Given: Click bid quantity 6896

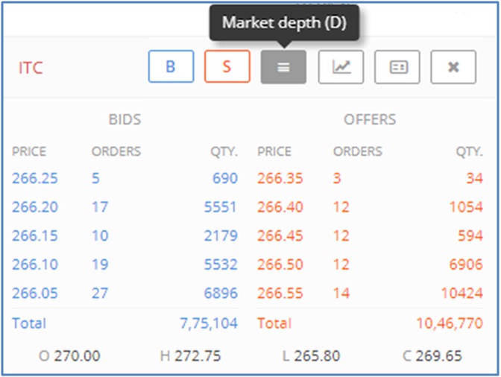Looking at the screenshot, I should pyautogui.click(x=221, y=292).
